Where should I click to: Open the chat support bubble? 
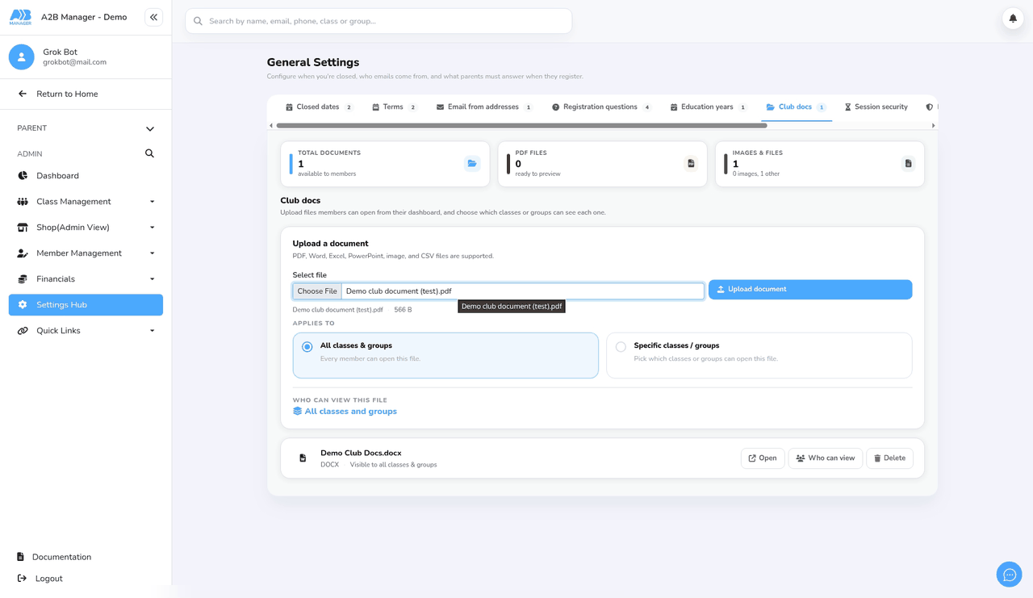click(x=1010, y=575)
